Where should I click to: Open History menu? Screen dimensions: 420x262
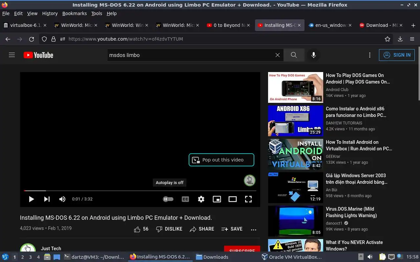(50, 13)
